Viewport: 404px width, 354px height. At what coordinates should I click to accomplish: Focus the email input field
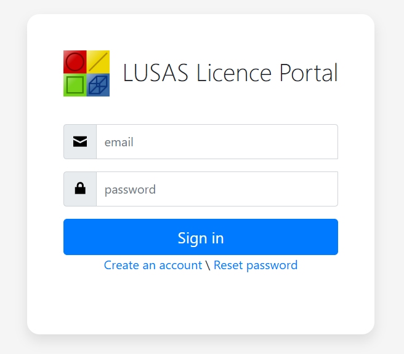217,141
